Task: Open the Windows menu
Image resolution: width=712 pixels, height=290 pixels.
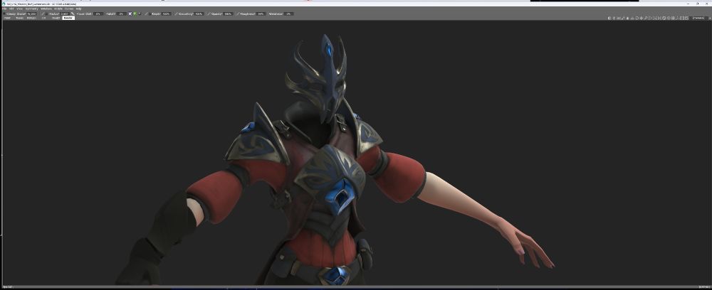Action: [x=46, y=9]
